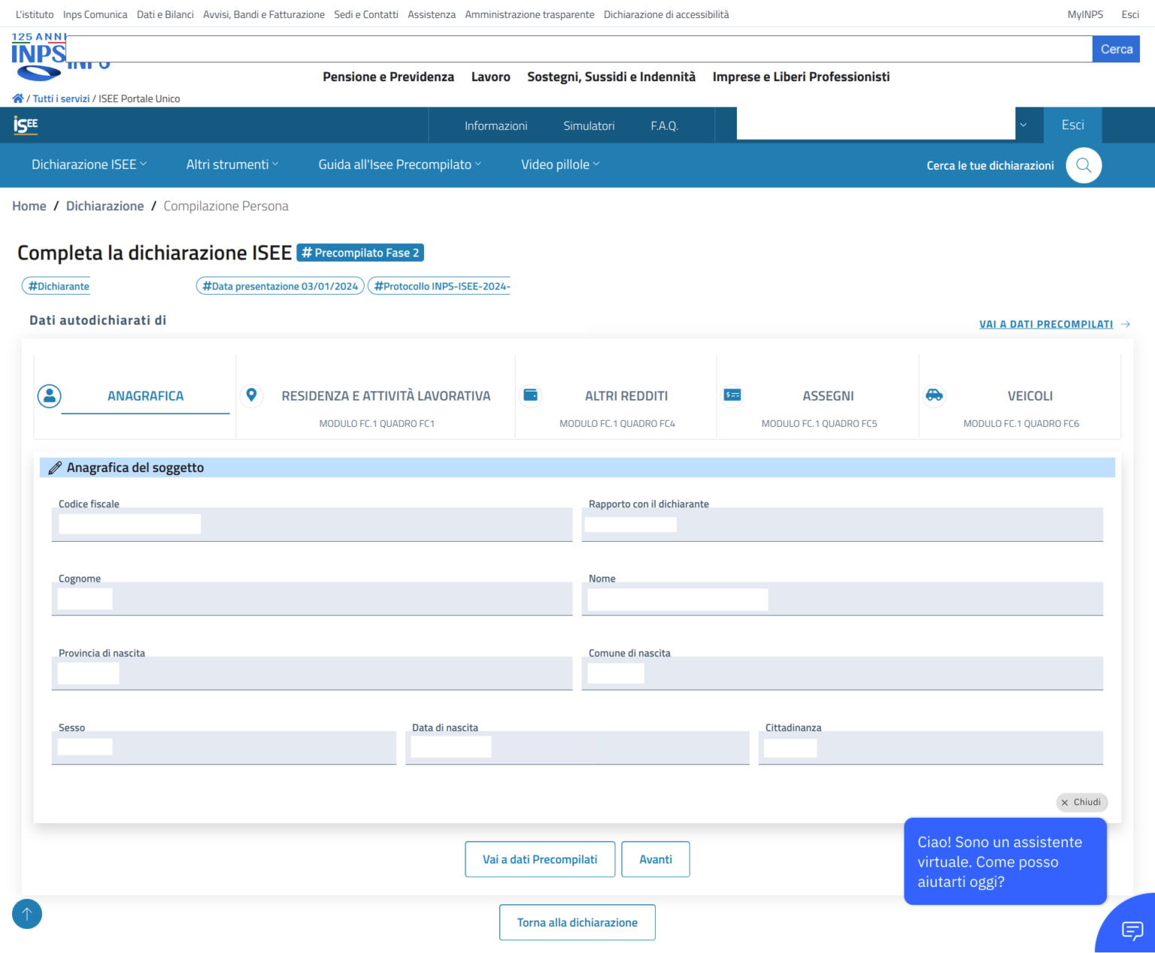Expand Video pillole menu
The width and height of the screenshot is (1155, 953).
point(560,165)
